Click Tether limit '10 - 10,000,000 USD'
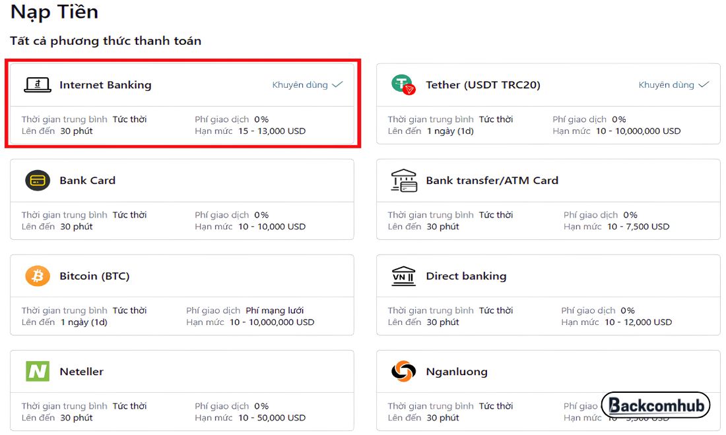The image size is (726, 435). [638, 130]
